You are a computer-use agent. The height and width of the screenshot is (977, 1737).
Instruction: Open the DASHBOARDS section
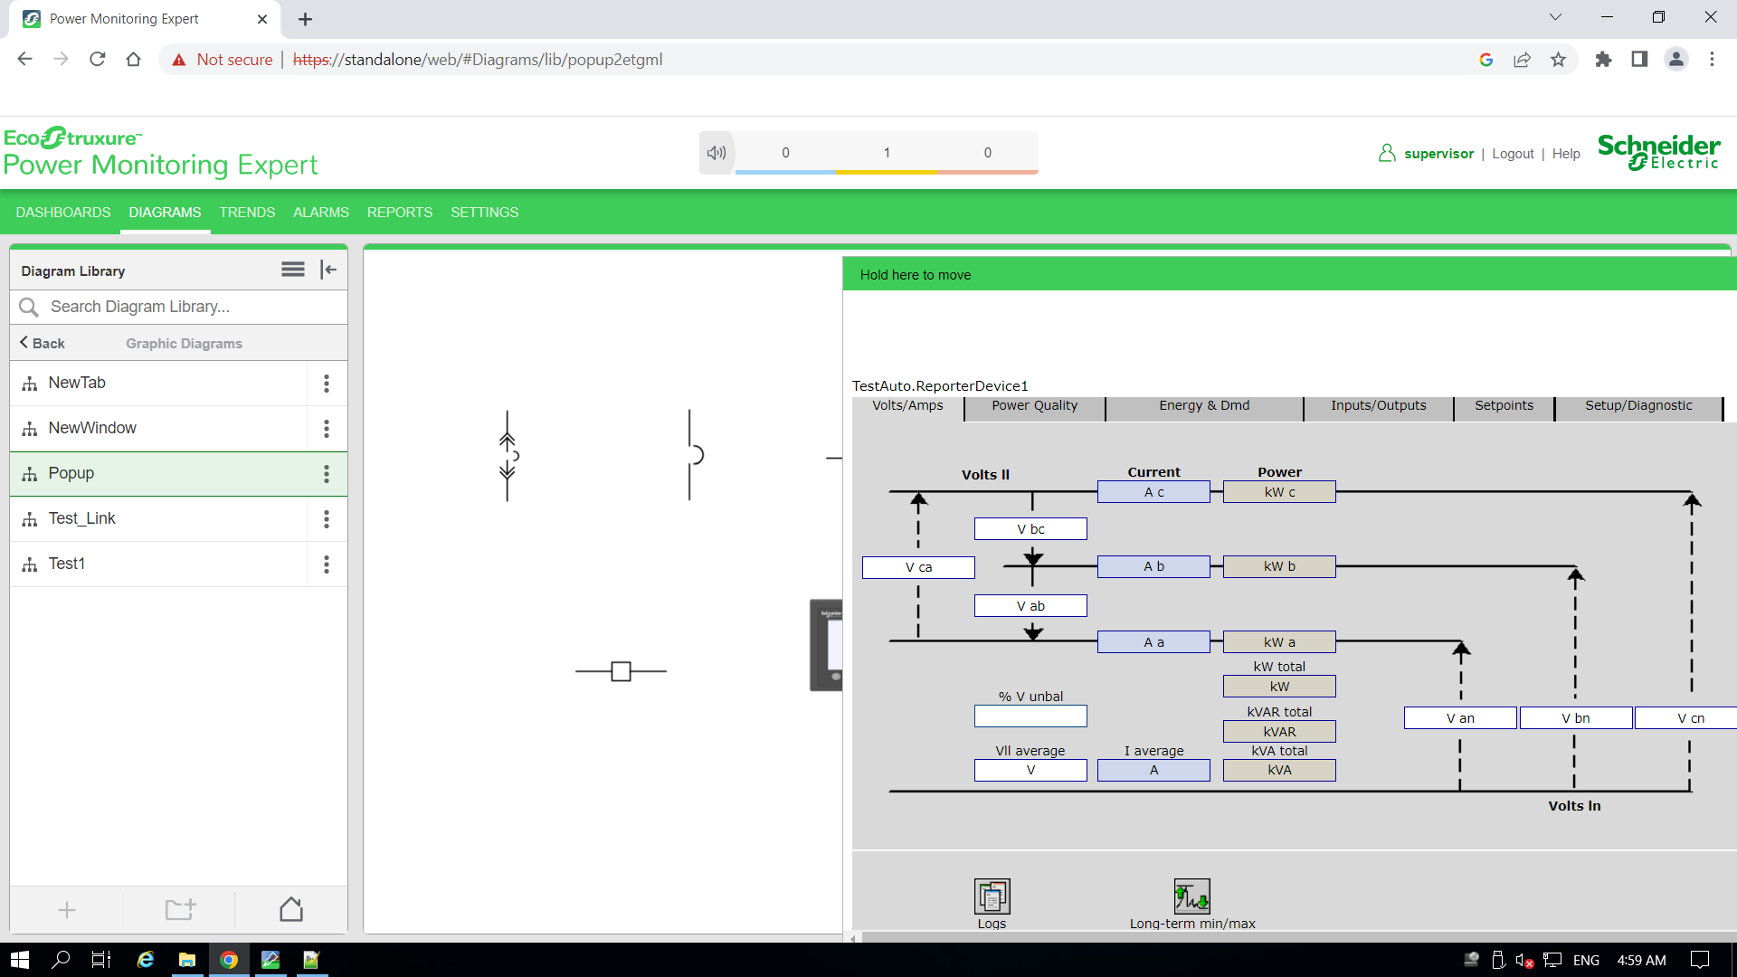click(63, 213)
